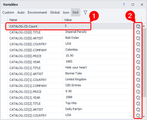
Task: Switch to the Custom variables tab
Action: [x=8, y=12]
